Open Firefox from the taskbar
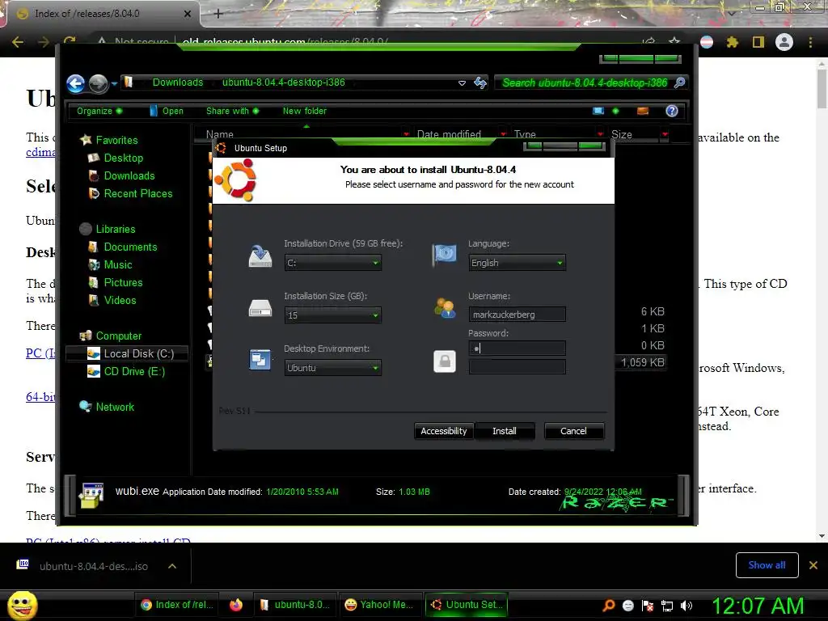This screenshot has width=828, height=621. pyautogui.click(x=236, y=605)
